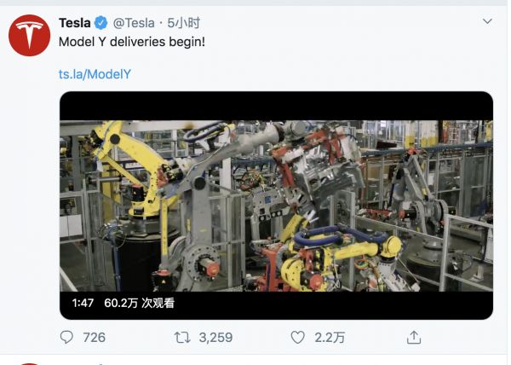The image size is (511, 365).
Task: Expand the tweet options chevron
Action: click(487, 21)
